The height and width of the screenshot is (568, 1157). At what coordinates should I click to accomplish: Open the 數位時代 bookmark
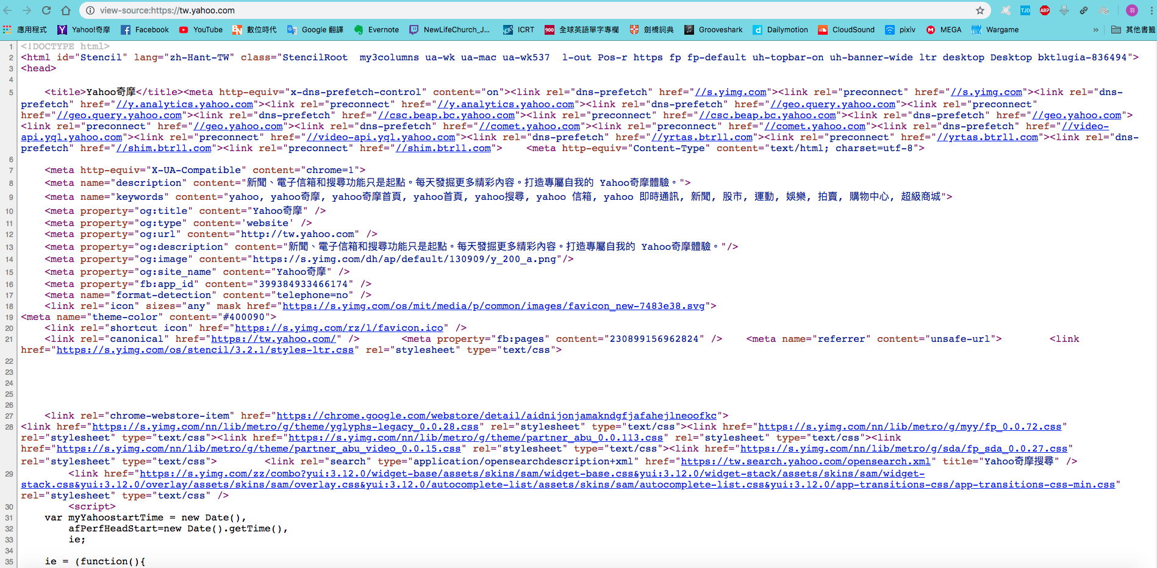(x=254, y=29)
